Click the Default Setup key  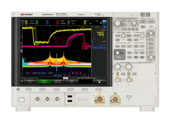(x=143, y=27)
